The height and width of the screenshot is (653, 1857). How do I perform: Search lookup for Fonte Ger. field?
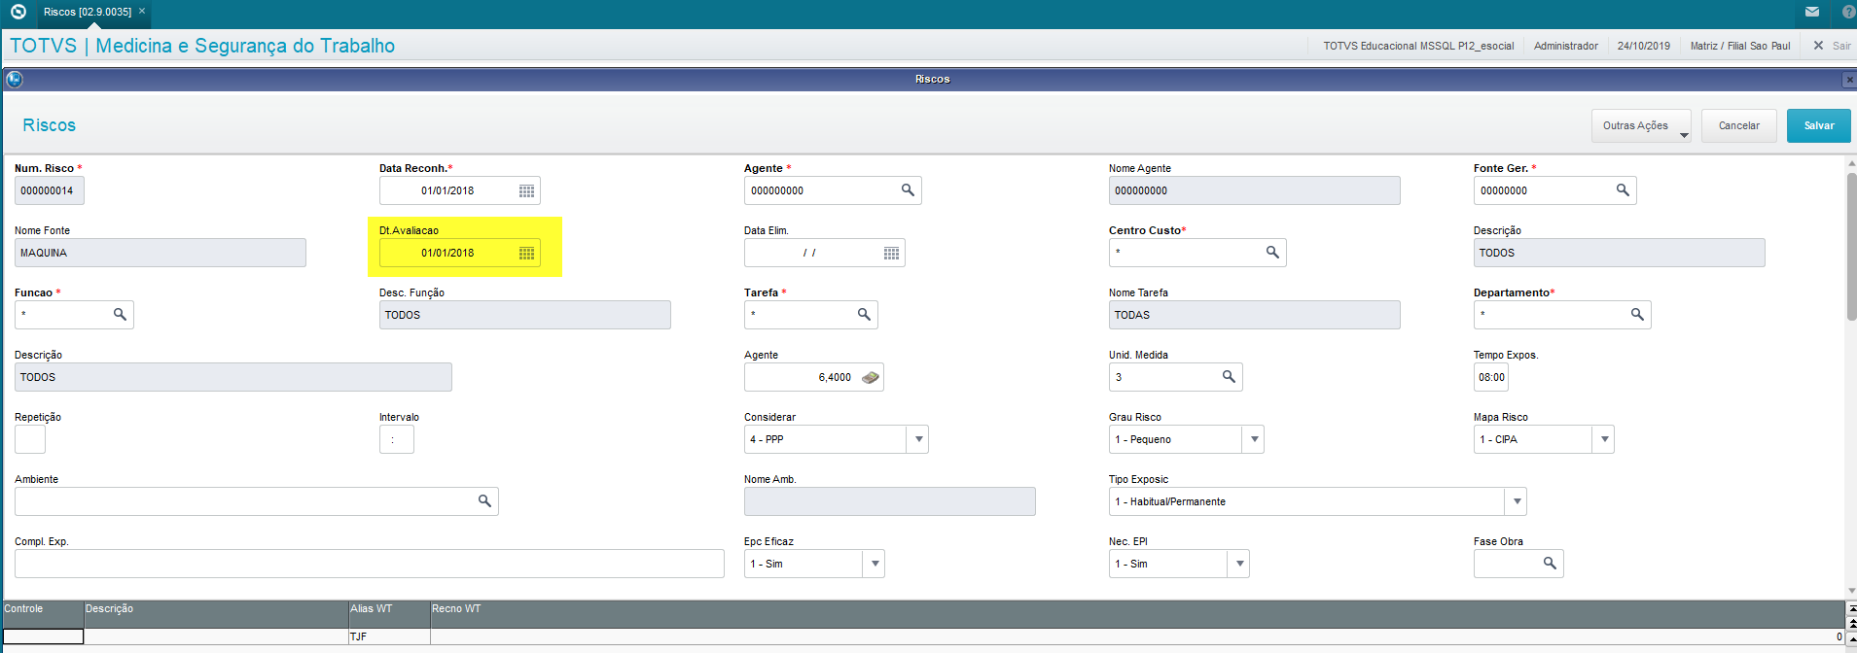click(x=1623, y=190)
